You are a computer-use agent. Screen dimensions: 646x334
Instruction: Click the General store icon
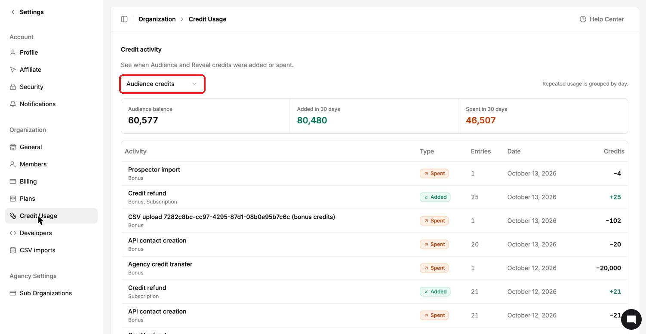click(x=13, y=147)
